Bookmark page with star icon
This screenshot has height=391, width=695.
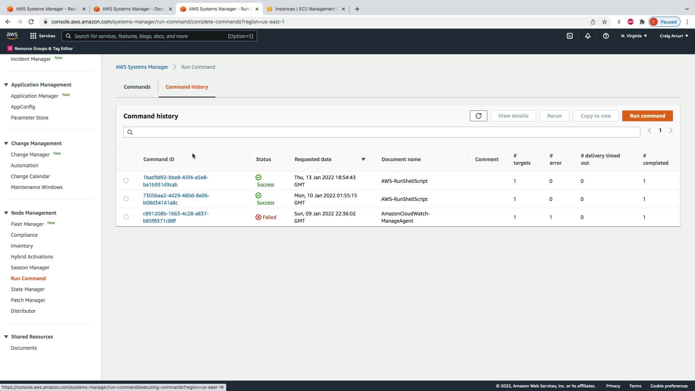click(x=605, y=22)
